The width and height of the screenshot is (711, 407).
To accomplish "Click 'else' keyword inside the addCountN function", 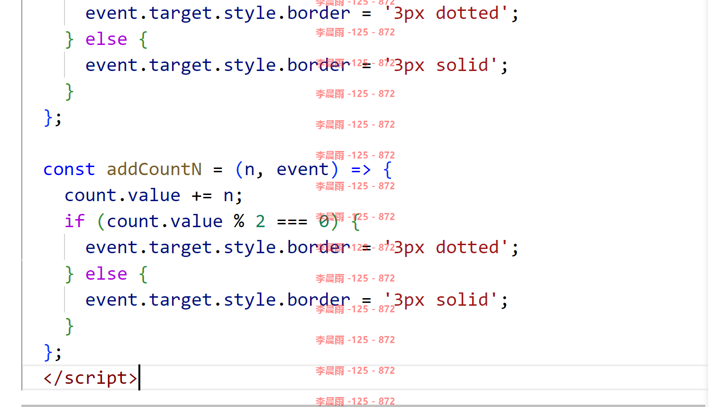I will (x=106, y=274).
